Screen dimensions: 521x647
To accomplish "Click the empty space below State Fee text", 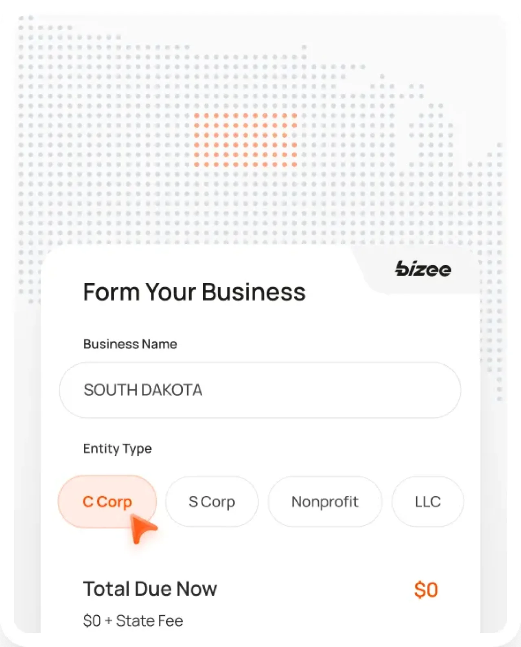I will point(260,638).
